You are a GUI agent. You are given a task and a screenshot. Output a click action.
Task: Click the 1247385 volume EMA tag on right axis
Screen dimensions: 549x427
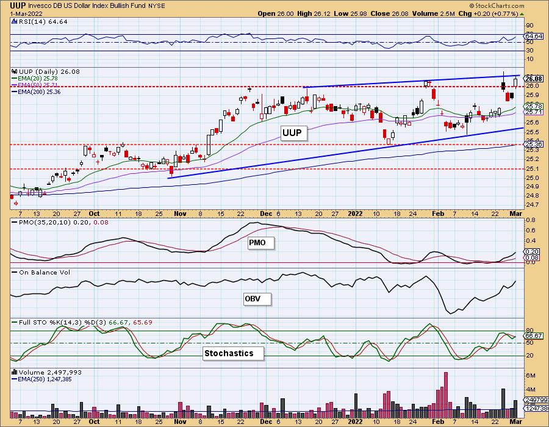point(534,409)
